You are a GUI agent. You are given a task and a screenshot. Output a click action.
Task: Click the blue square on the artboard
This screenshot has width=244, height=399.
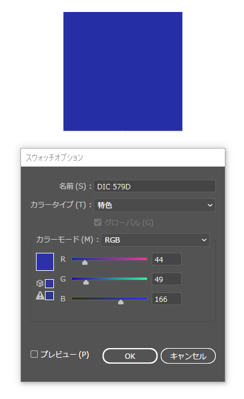(123, 71)
